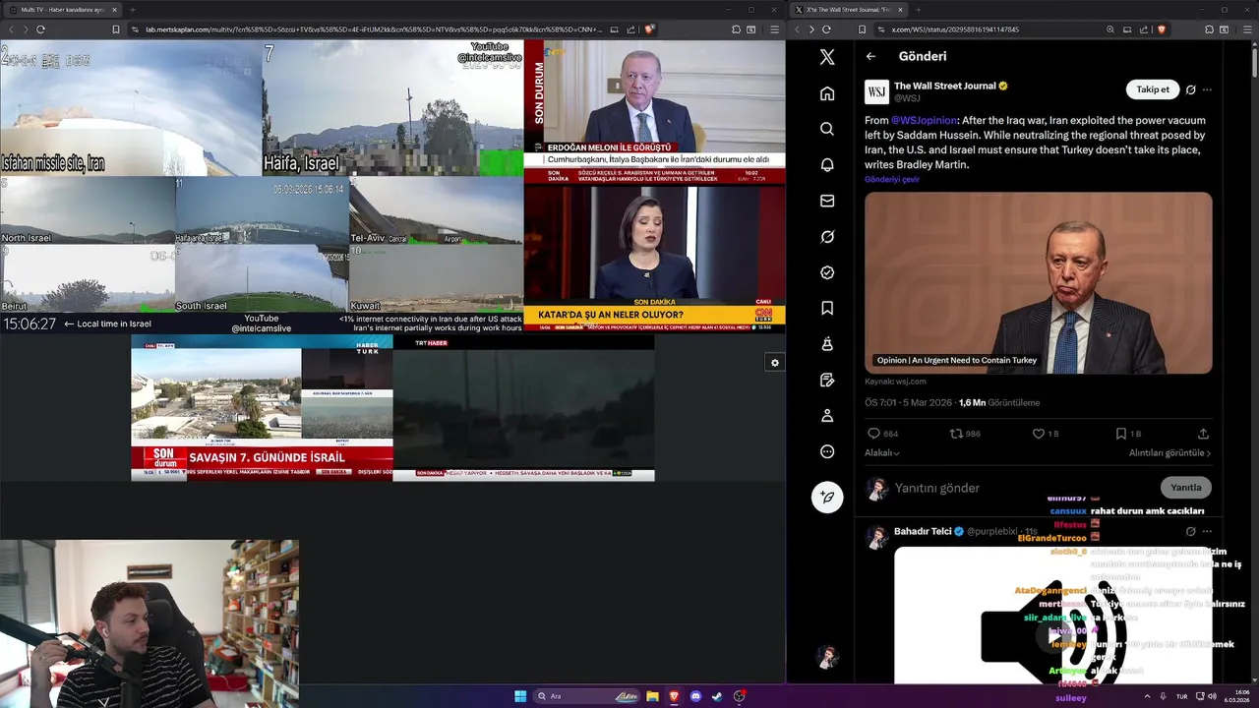Click the Yanıtla reply button
This screenshot has width=1259, height=708.
click(x=1186, y=488)
